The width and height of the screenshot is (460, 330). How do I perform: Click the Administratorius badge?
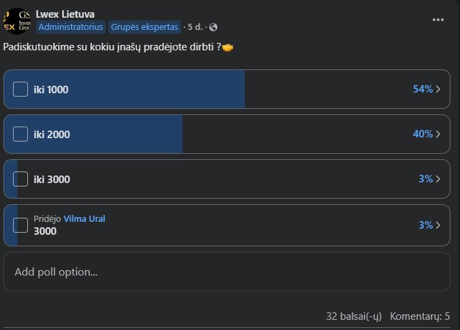(x=71, y=27)
